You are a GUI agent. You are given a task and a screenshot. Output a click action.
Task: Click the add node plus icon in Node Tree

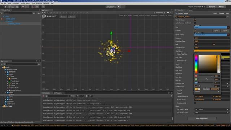click(x=2, y=13)
